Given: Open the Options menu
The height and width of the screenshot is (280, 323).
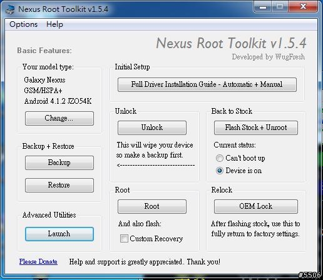Looking at the screenshot, I should [x=23, y=24].
